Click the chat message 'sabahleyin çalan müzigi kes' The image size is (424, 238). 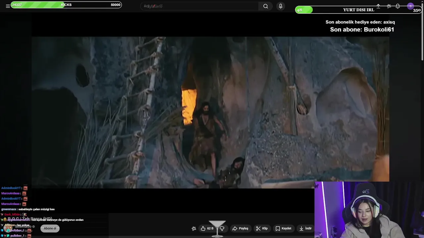(36, 209)
